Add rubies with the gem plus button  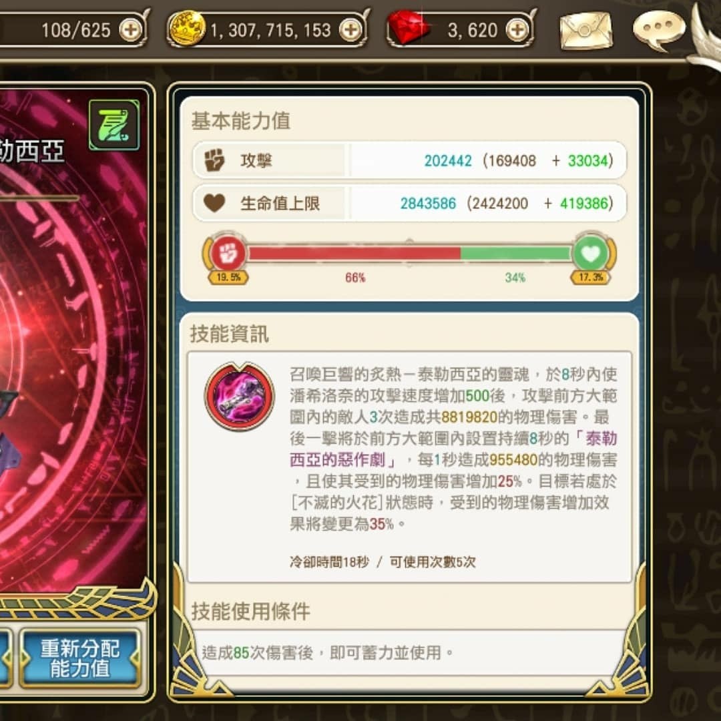[x=517, y=30]
